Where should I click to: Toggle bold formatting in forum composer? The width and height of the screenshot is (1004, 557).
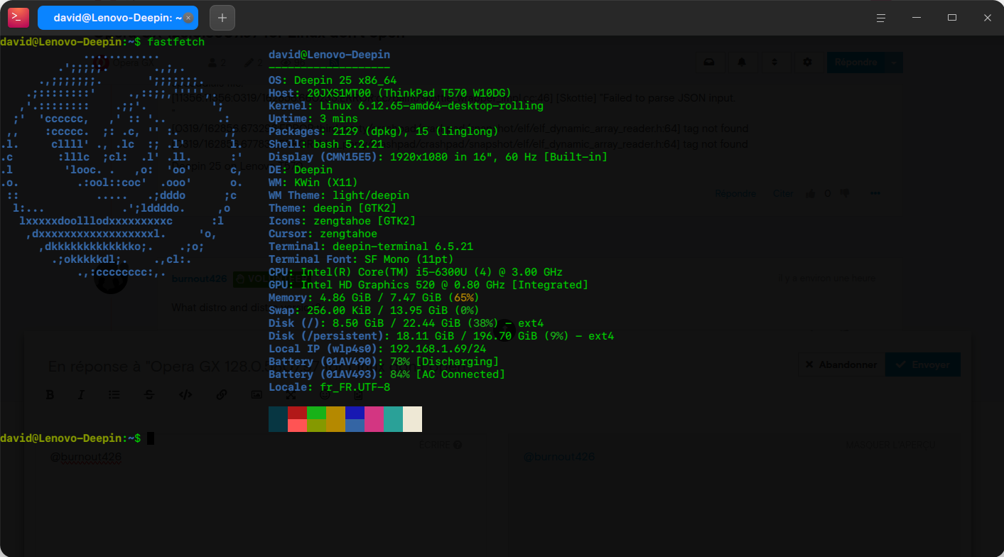[x=50, y=395]
